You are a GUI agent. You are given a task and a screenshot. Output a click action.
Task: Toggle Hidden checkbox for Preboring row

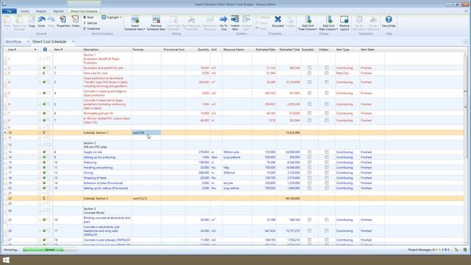[x=327, y=162]
